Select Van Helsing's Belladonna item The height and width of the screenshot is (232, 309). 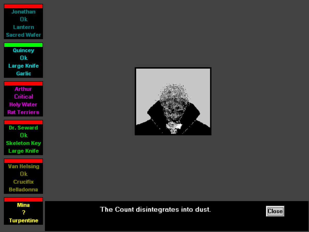pyautogui.click(x=23, y=189)
